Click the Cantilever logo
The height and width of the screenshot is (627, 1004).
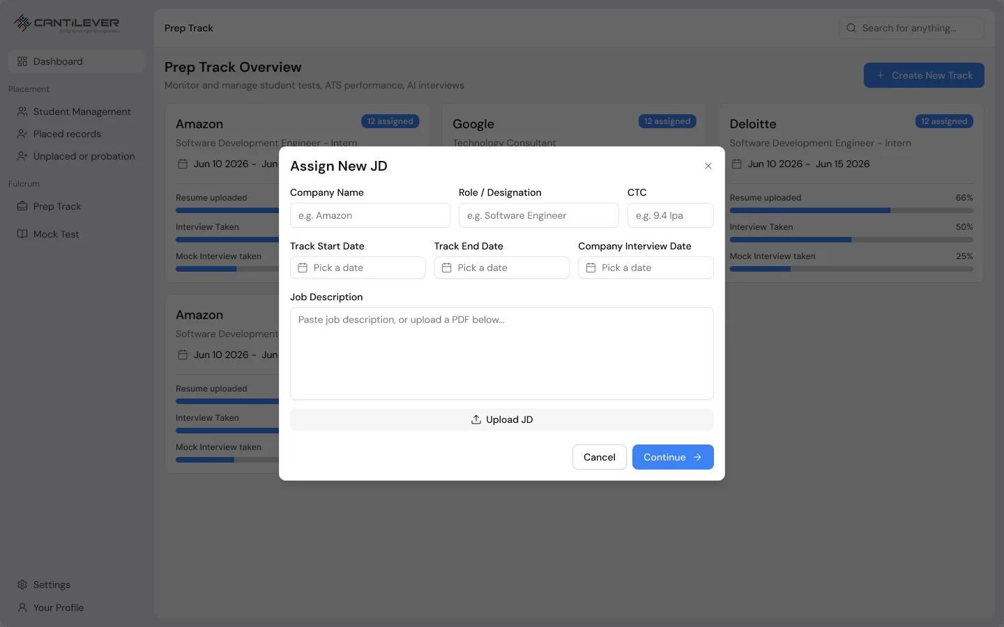coord(67,23)
